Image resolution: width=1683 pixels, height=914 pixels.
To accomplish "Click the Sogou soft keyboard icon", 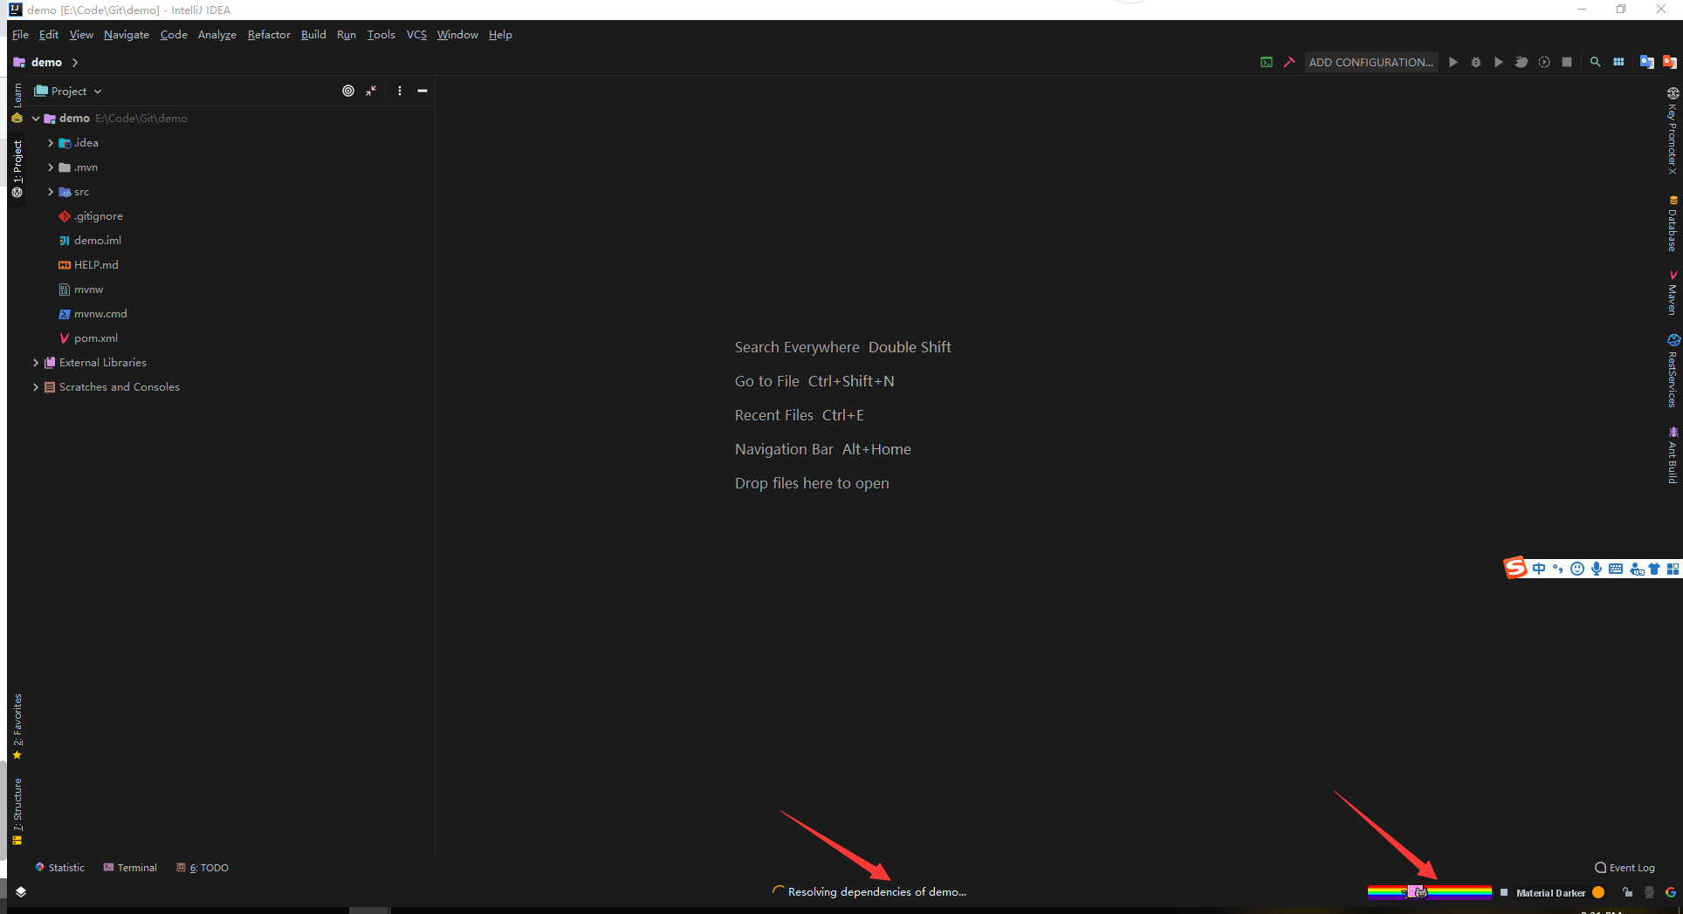I will click(x=1616, y=569).
